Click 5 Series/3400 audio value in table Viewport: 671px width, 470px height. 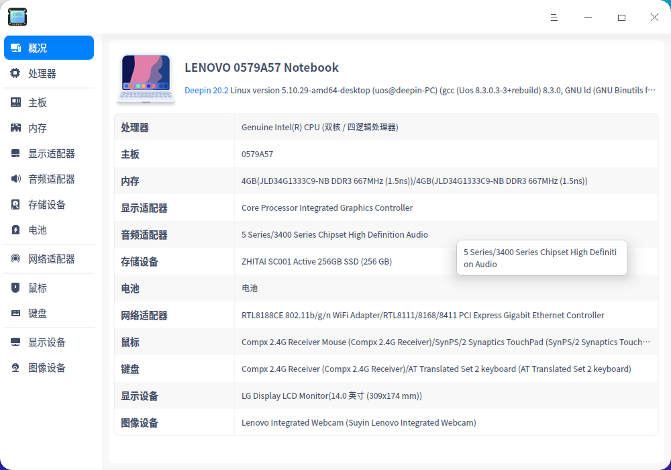pyautogui.click(x=335, y=234)
